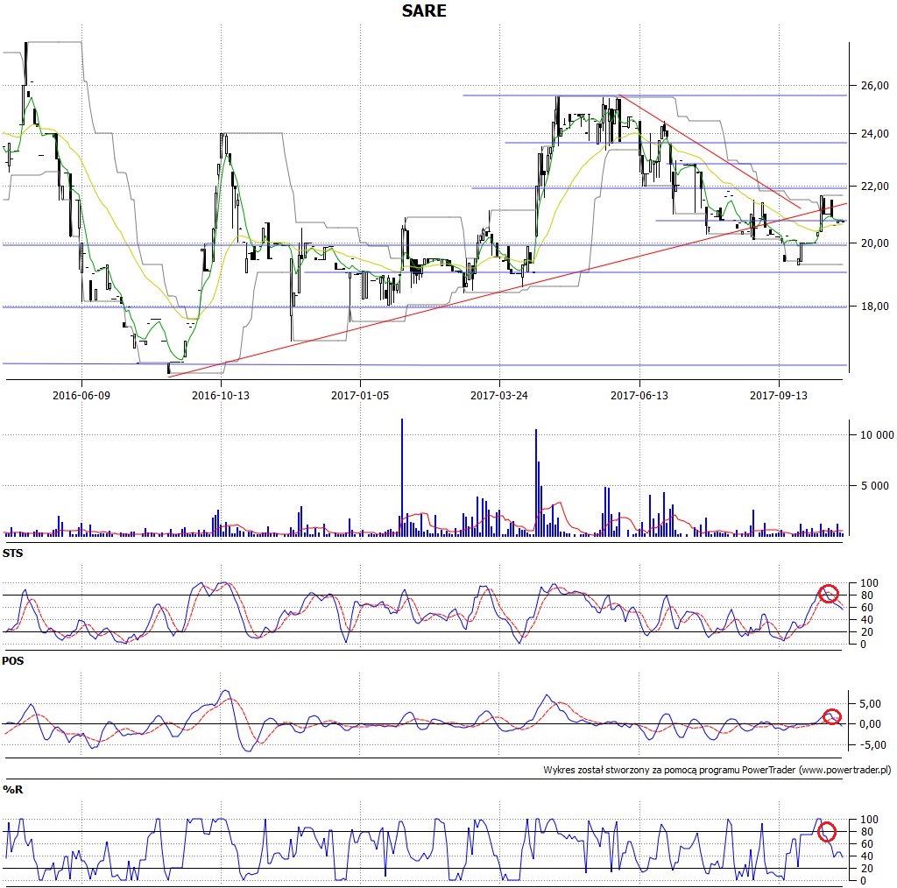Click the 24,00 price axis label

tap(875, 134)
